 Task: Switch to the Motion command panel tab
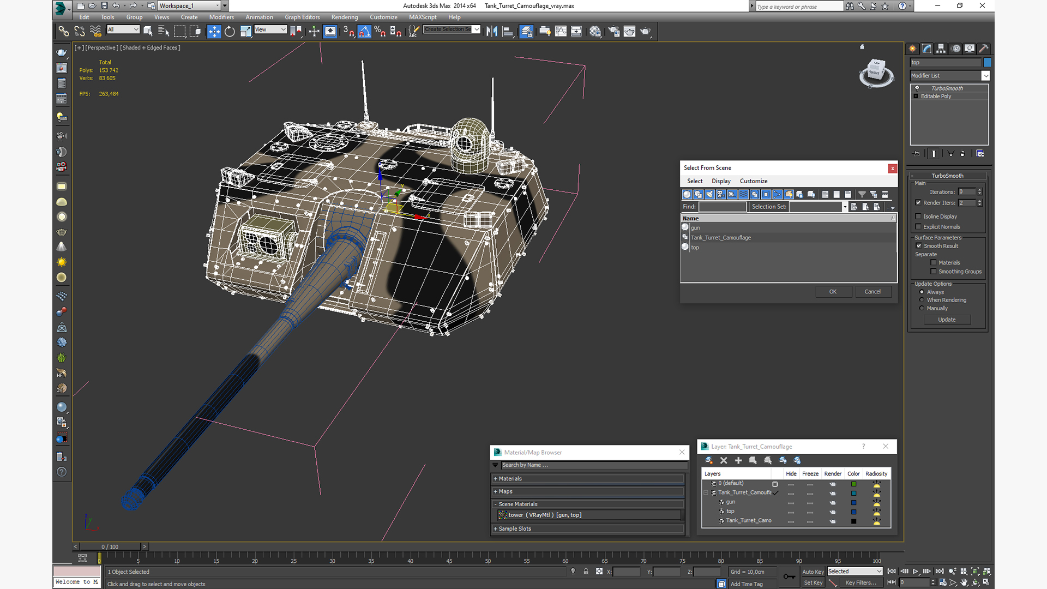955,49
